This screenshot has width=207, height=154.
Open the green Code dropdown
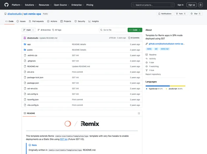[135, 30]
